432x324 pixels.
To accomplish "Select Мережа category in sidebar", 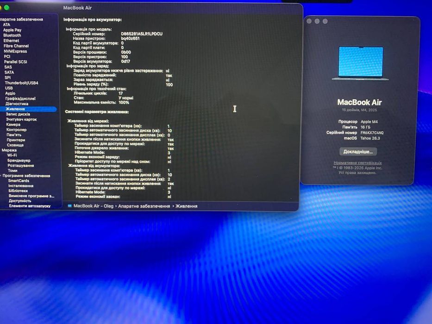I will tap(9, 150).
